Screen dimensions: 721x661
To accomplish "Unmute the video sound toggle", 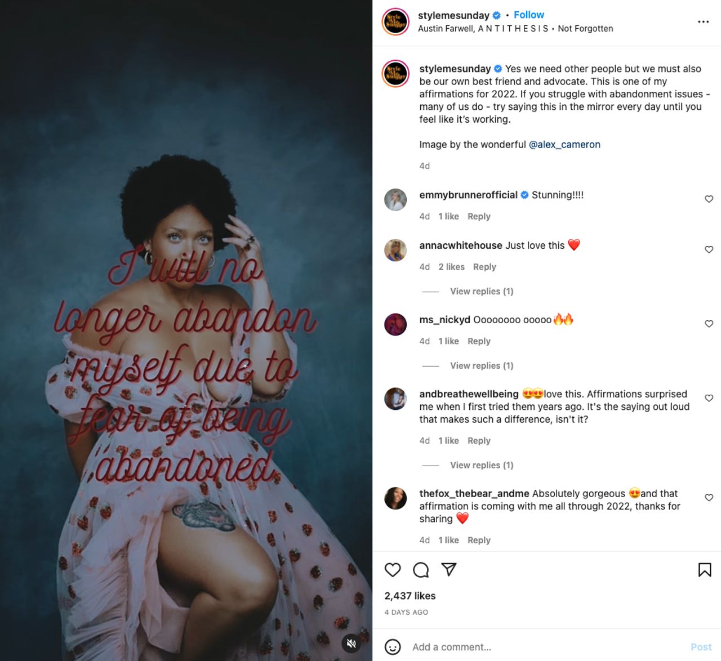I will (x=351, y=643).
